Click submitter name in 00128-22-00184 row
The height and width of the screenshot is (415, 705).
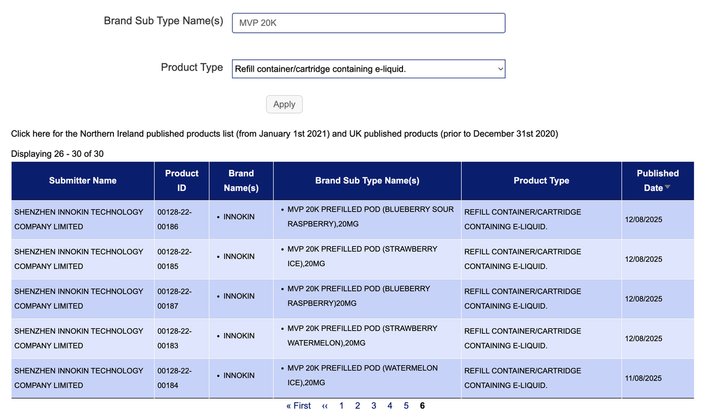click(x=79, y=378)
